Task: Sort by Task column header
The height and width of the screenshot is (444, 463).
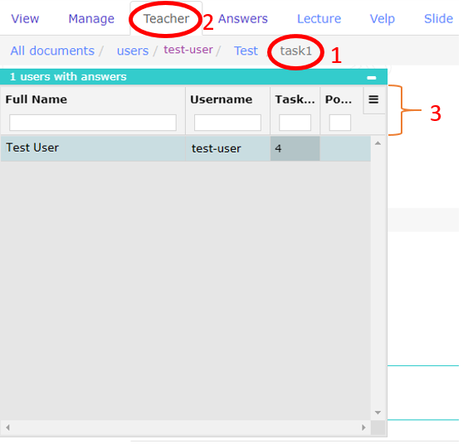Action: (295, 99)
